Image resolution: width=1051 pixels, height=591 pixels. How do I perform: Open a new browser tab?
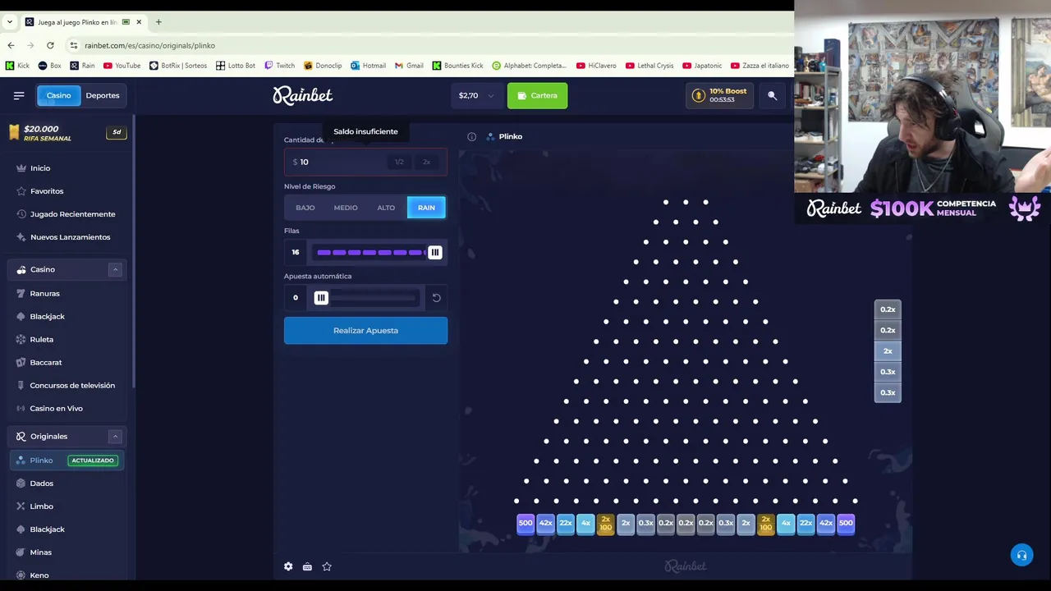click(x=158, y=22)
